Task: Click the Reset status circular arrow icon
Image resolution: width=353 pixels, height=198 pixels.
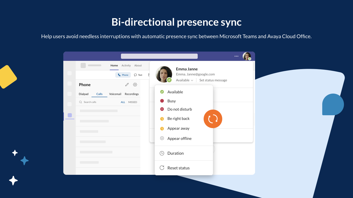Action: [x=162, y=168]
